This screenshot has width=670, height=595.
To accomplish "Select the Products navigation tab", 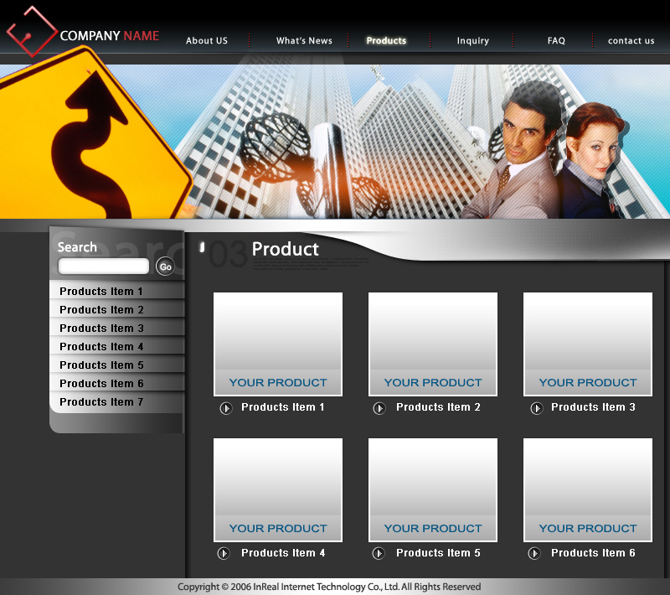I will 386,41.
